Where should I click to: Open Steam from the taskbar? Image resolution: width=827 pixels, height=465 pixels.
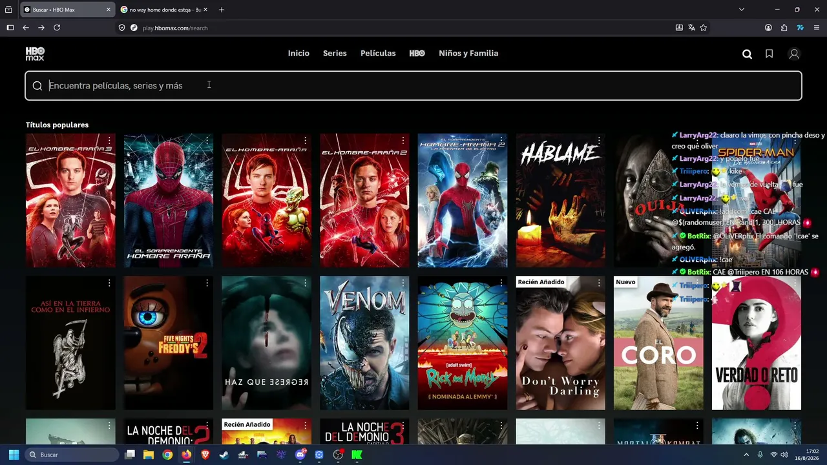[x=224, y=455]
